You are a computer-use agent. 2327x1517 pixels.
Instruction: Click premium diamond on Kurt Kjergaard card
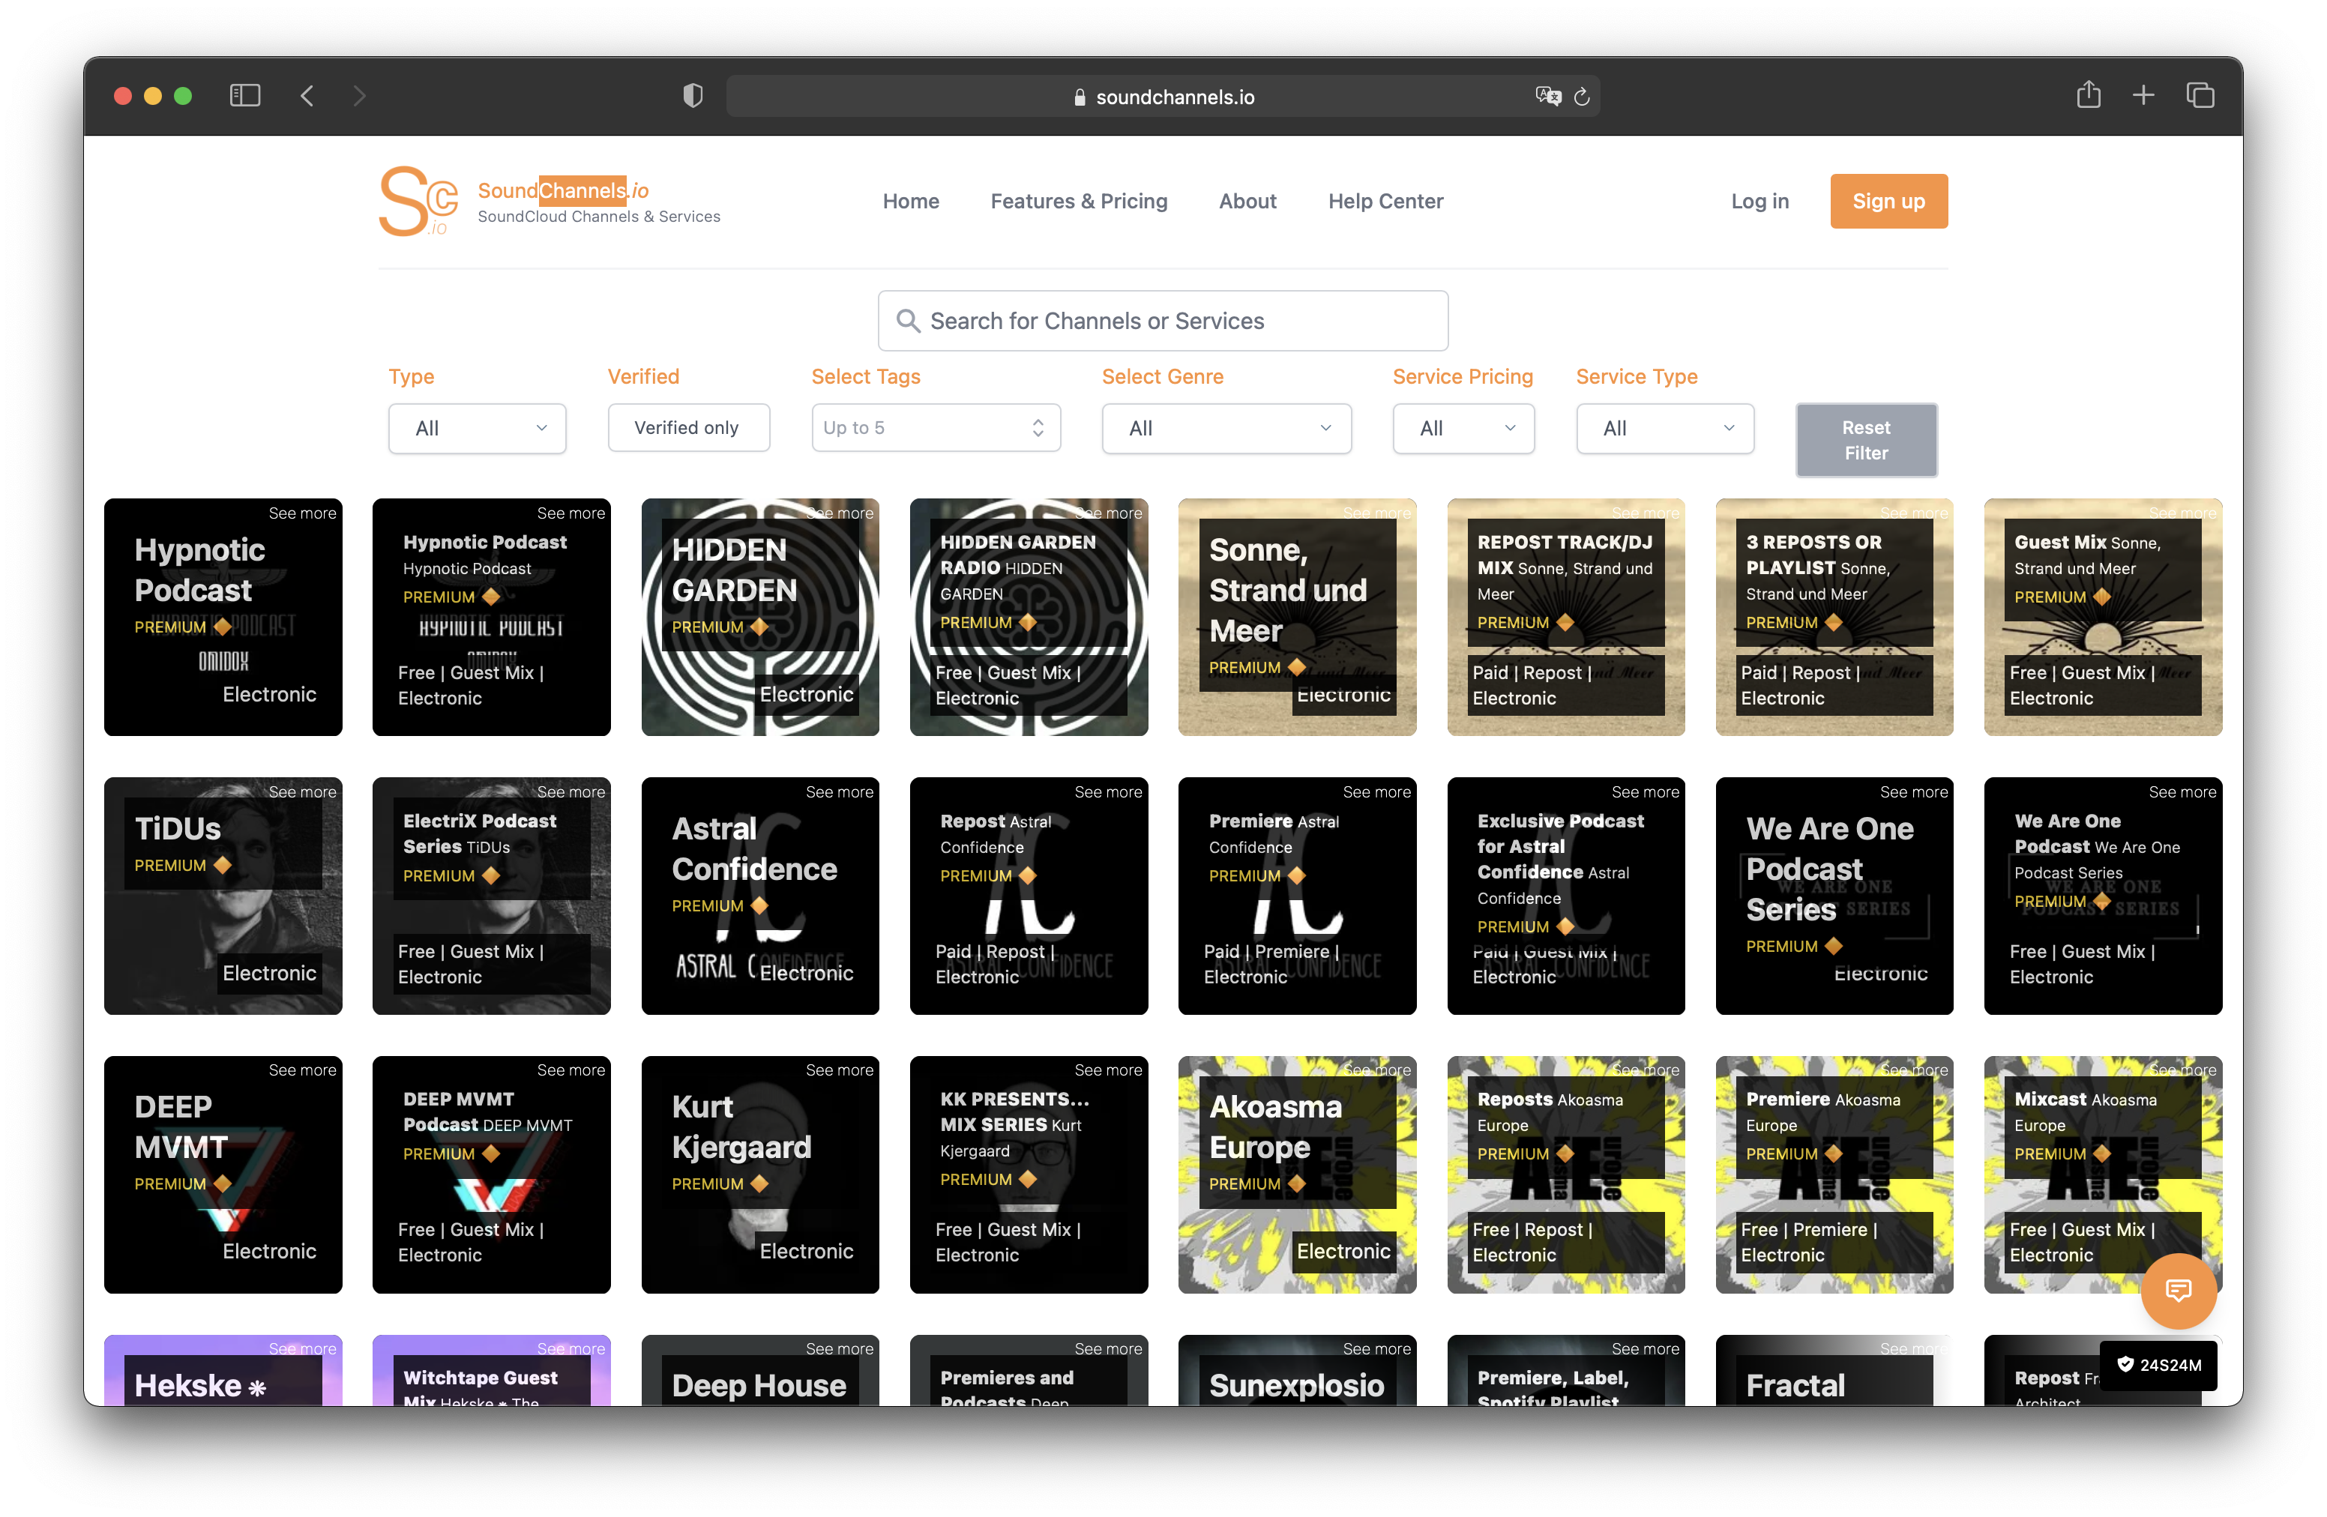pyautogui.click(x=759, y=1183)
